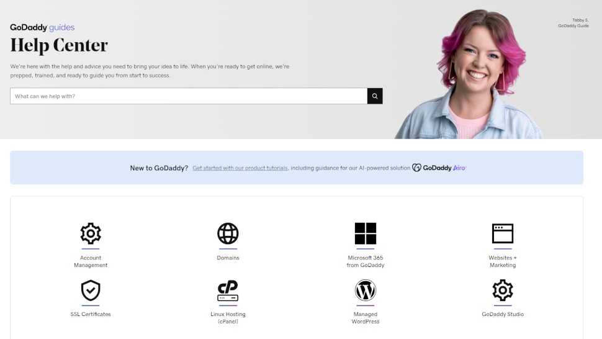Click the GoDaddy Guide portrait photo

[469, 74]
